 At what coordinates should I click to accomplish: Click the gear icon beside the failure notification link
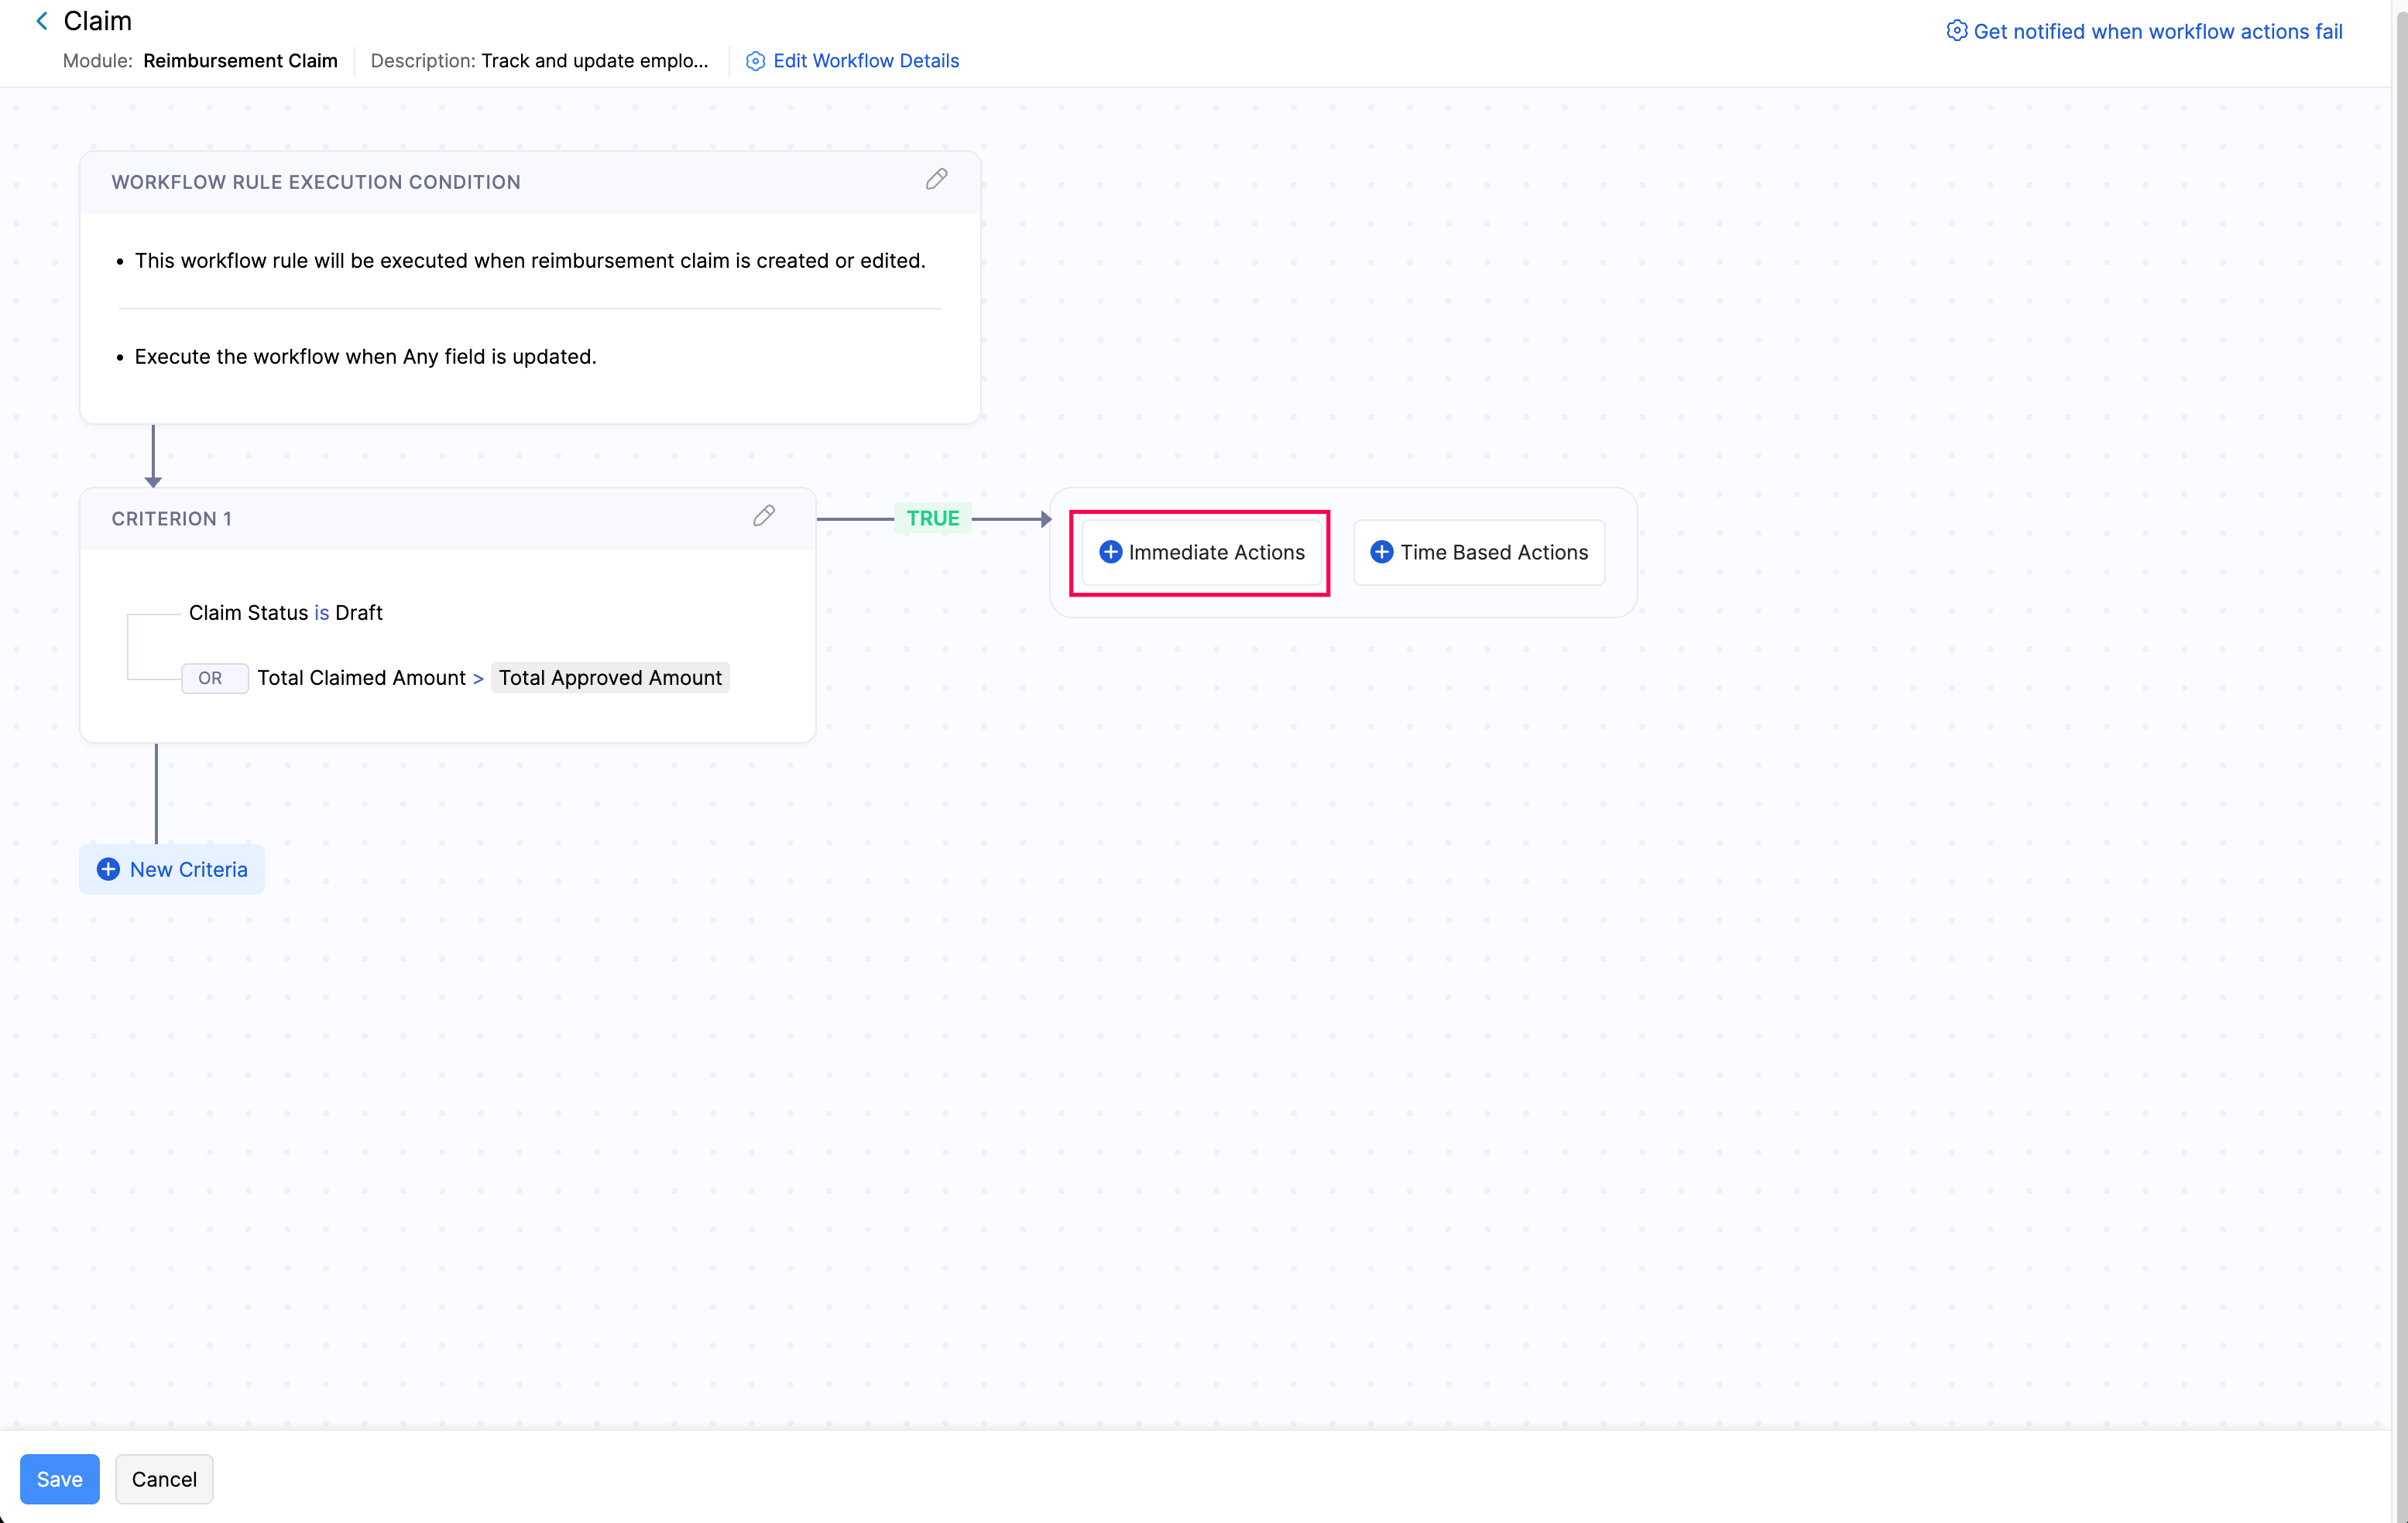pyautogui.click(x=1956, y=31)
